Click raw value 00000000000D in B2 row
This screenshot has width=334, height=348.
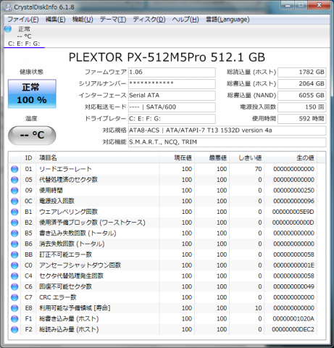[293, 223]
